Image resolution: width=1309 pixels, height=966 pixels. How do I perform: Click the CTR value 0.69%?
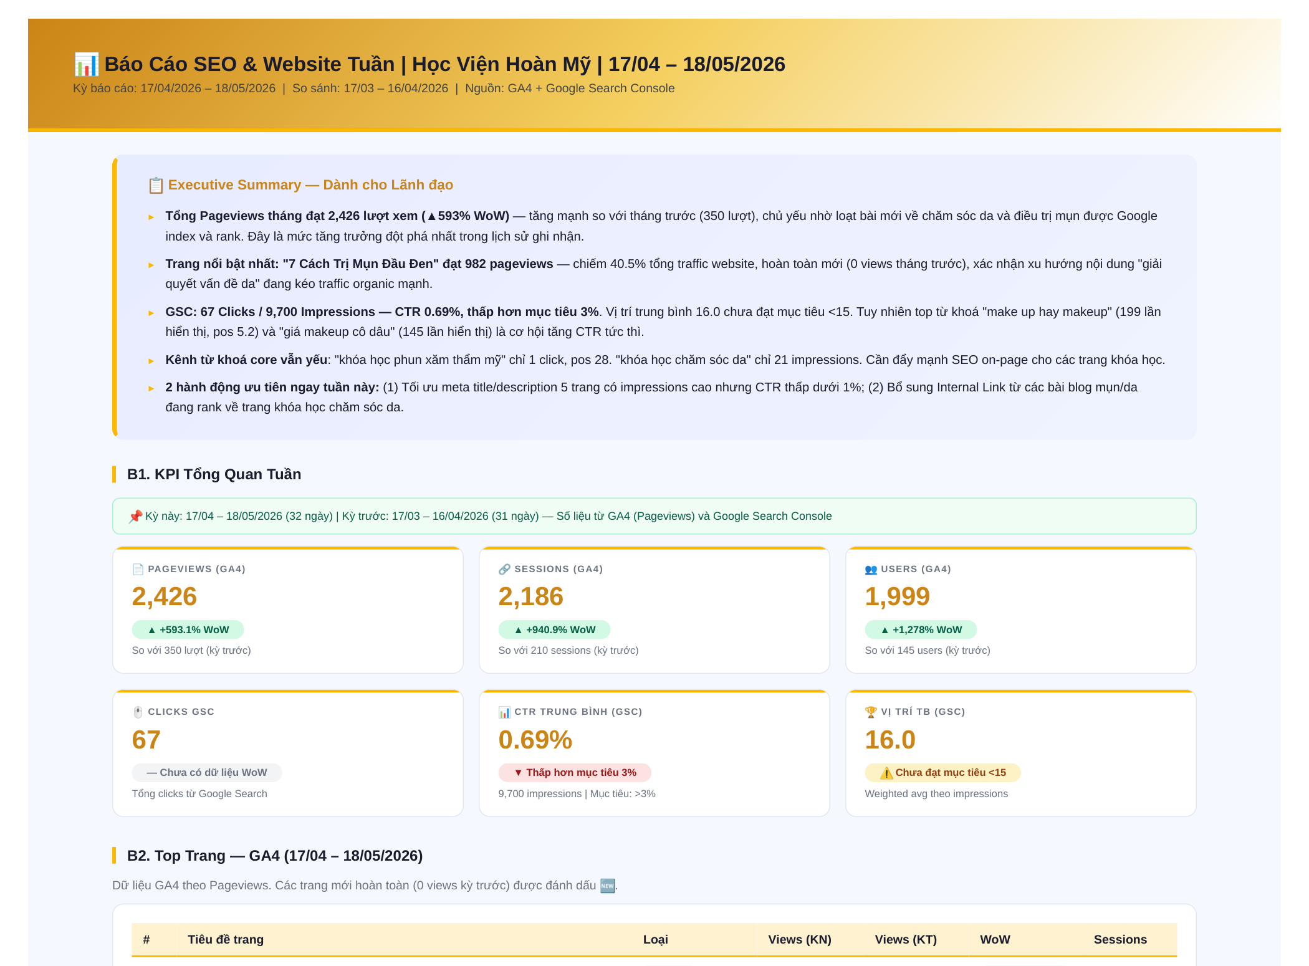535,740
